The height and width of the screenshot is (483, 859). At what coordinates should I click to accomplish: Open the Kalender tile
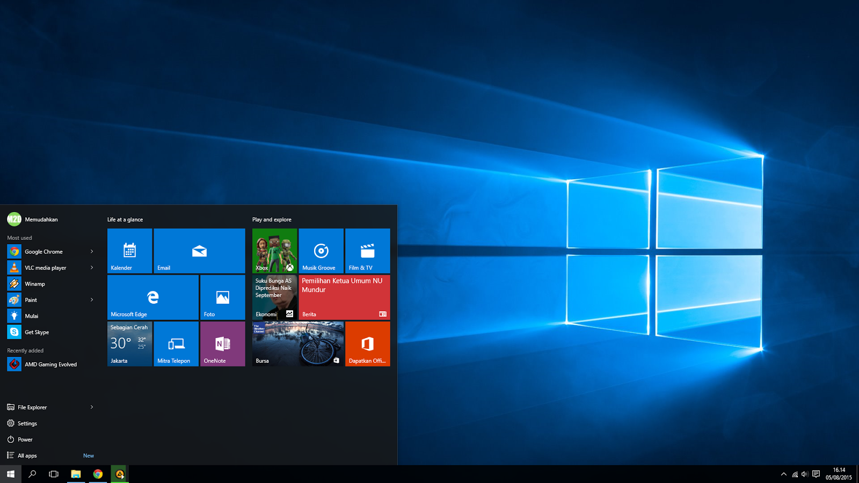(x=129, y=251)
